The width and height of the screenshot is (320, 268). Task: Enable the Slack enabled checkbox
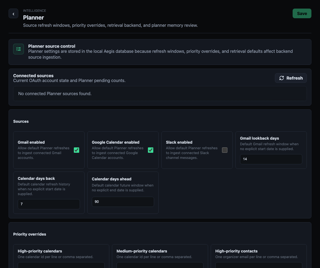click(x=225, y=150)
